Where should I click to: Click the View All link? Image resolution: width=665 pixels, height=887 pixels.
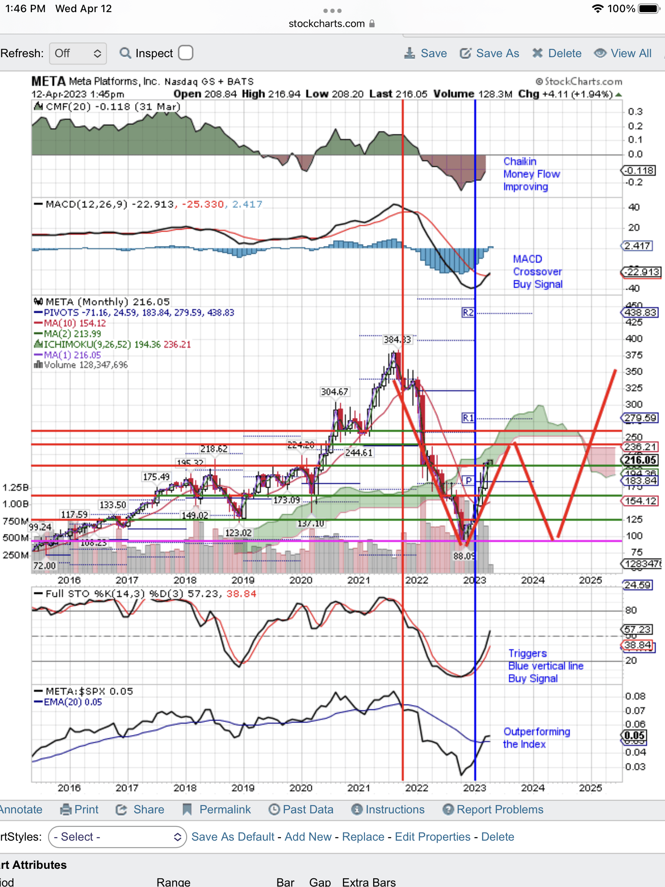pos(631,53)
